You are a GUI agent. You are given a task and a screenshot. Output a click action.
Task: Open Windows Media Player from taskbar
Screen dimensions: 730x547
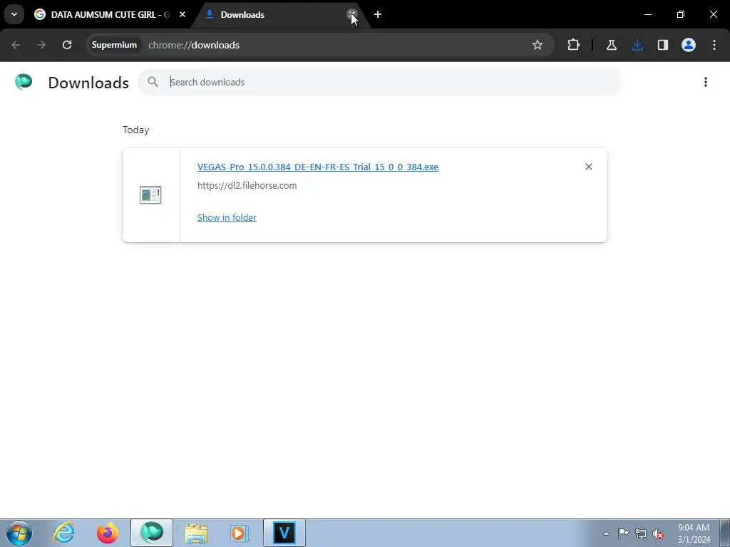240,533
